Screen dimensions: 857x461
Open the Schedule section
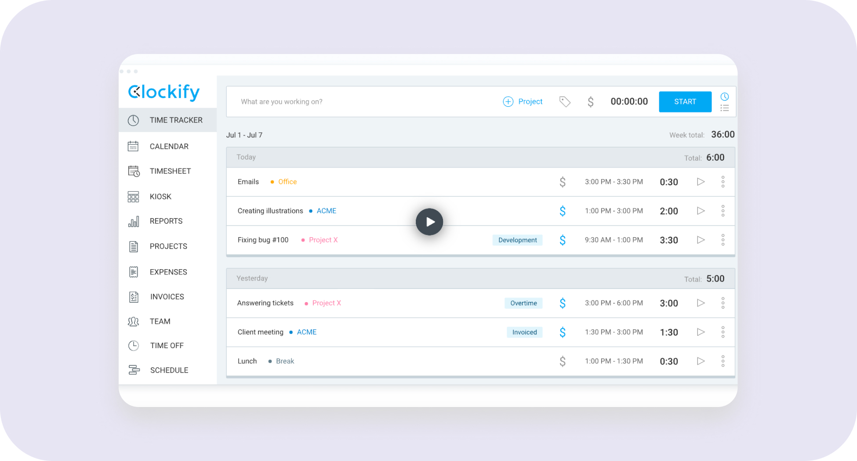pyautogui.click(x=134, y=370)
